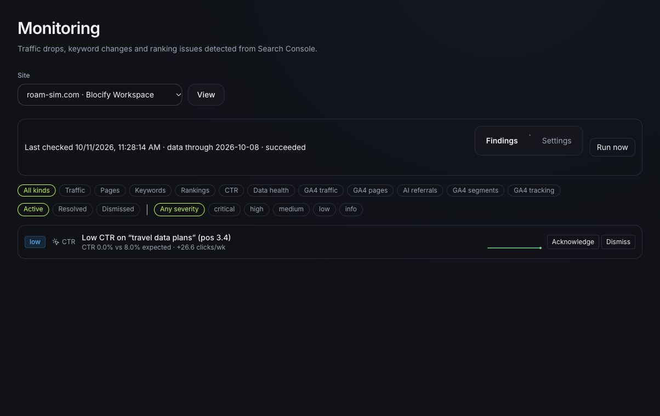Dismiss the Low CTR finding

click(618, 242)
